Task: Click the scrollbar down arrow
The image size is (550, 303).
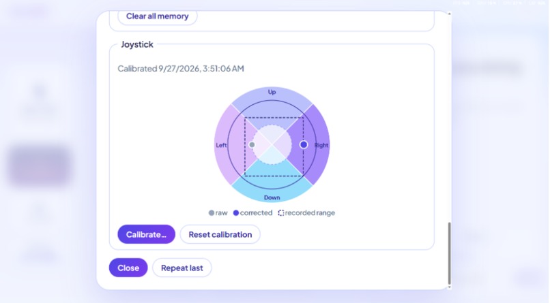Action: click(449, 287)
